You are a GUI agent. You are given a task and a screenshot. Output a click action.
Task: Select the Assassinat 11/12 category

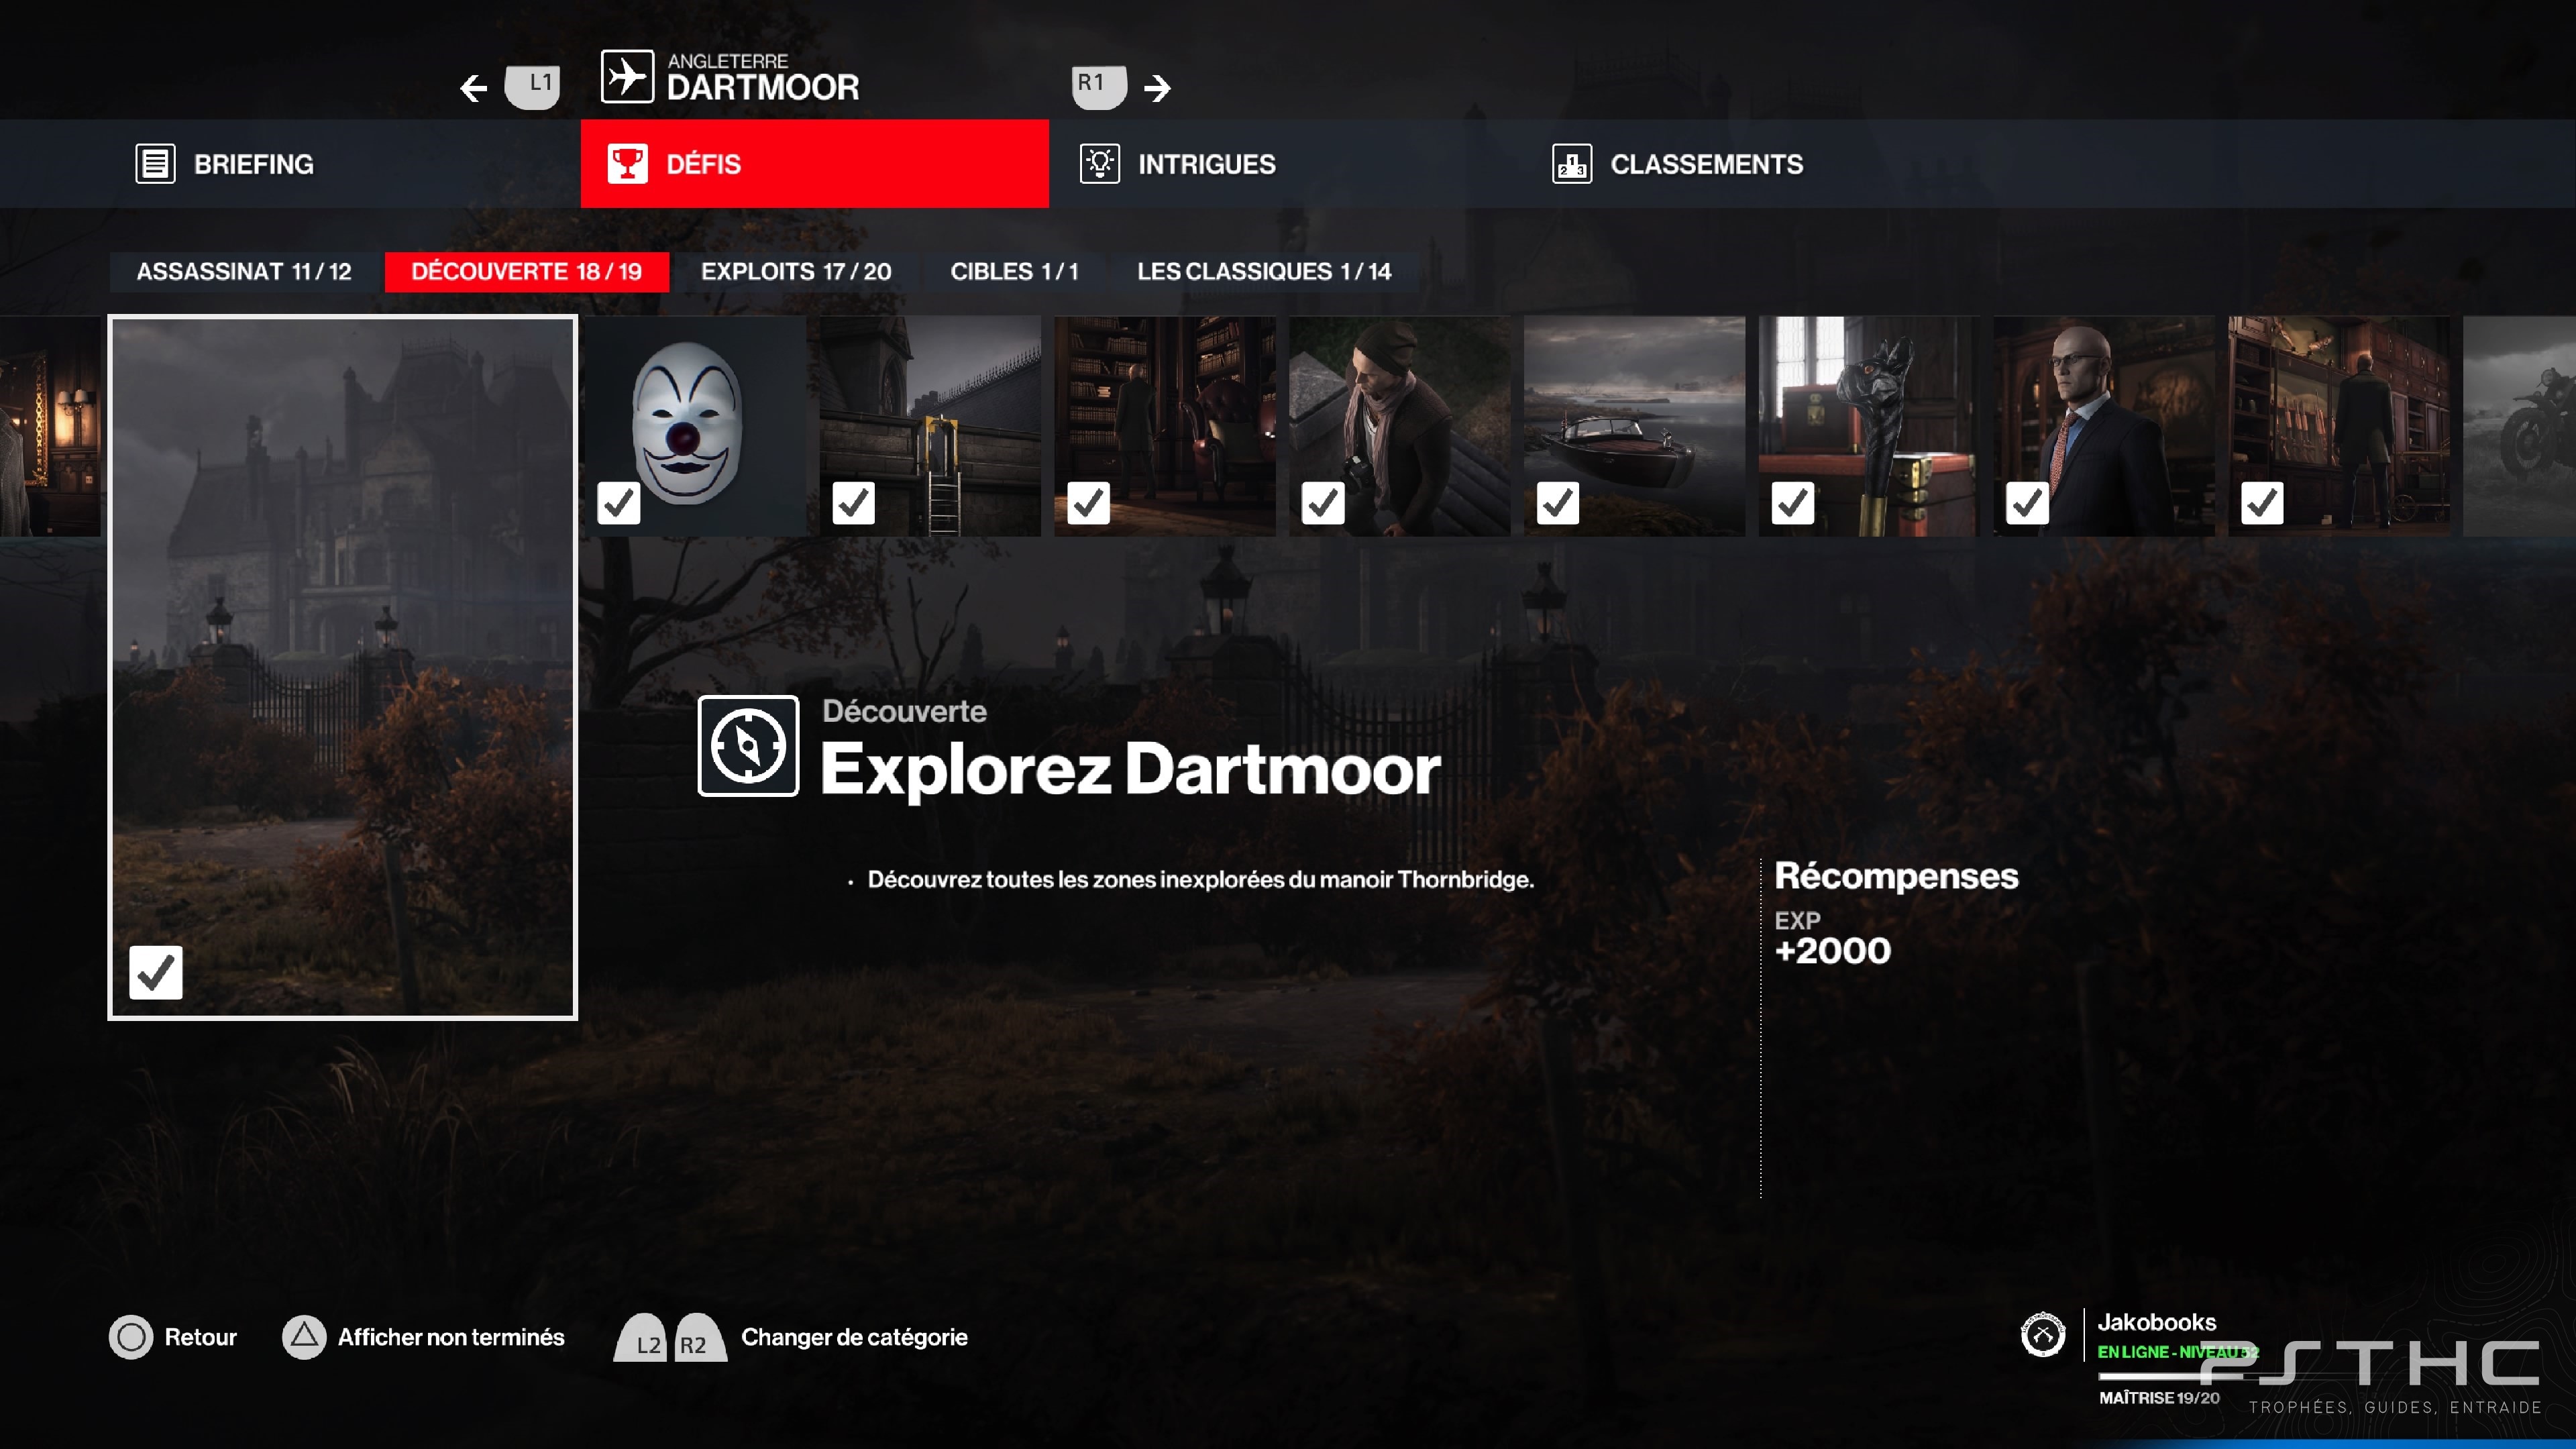[x=244, y=272]
